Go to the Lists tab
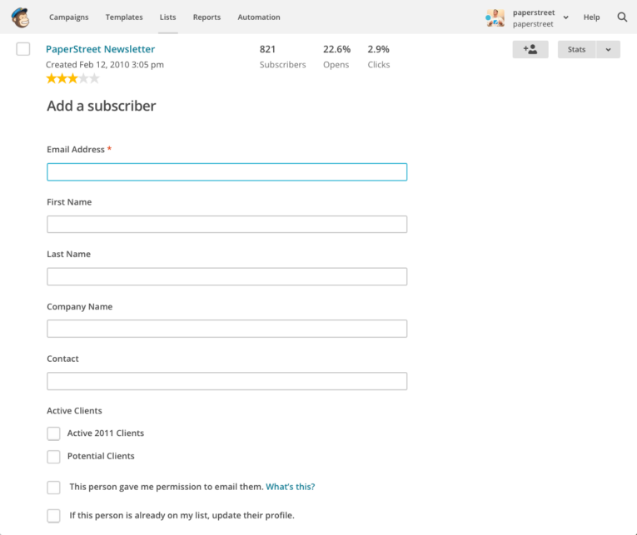Image resolution: width=637 pixels, height=535 pixels. (167, 17)
